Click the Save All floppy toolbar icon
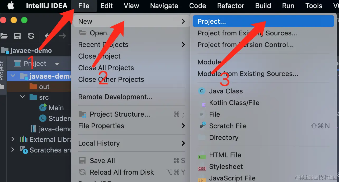 (17, 36)
